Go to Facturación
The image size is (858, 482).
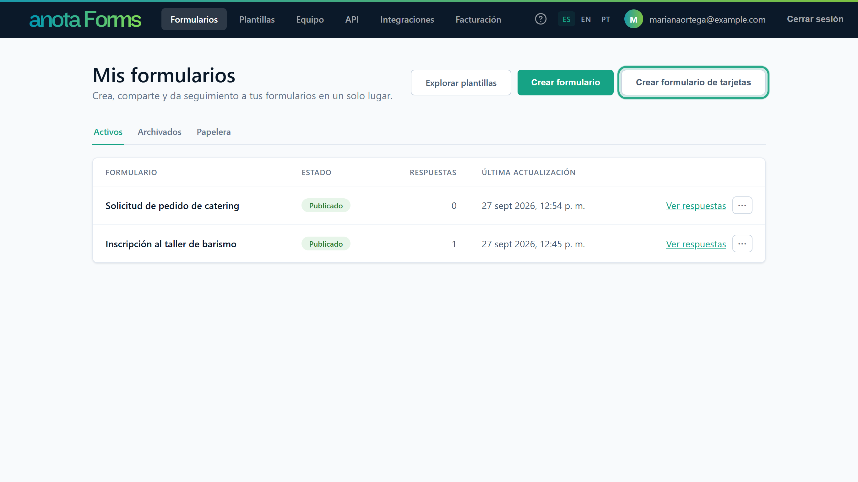478,19
